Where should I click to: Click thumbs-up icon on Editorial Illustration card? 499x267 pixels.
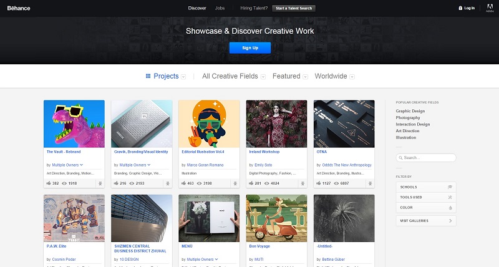coord(184,183)
